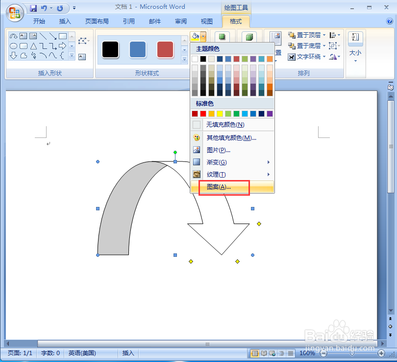
Task: Expand shape styles gallery More button
Action: [x=185, y=59]
